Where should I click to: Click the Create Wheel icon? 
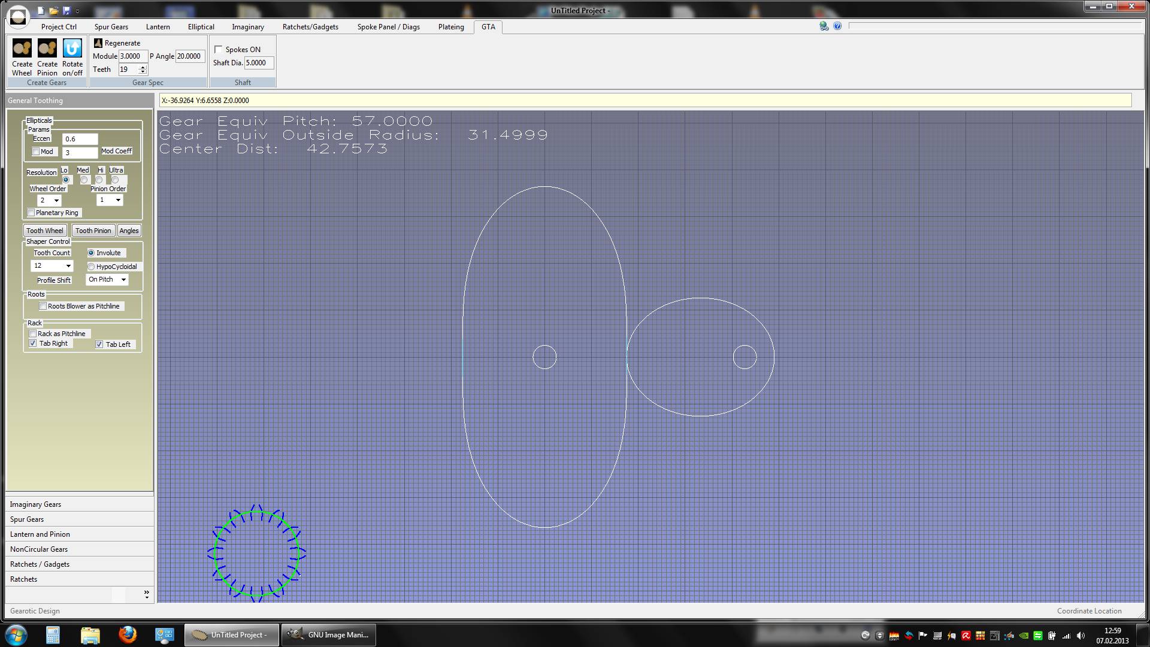22,49
